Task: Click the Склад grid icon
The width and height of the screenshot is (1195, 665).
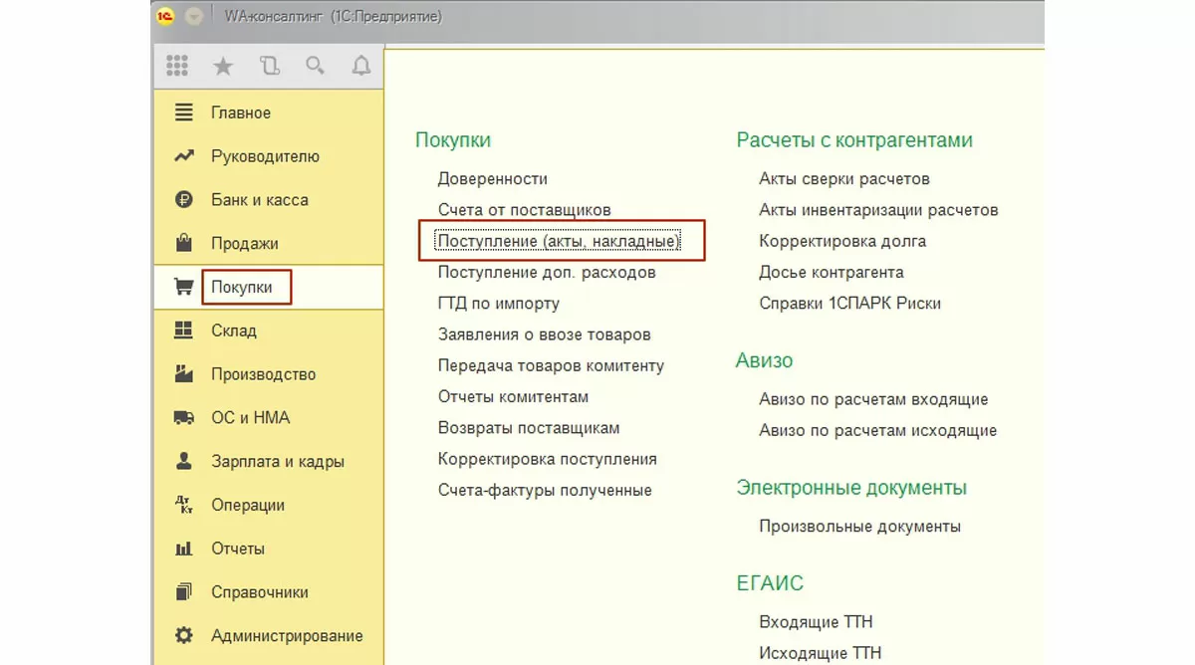Action: pyautogui.click(x=183, y=331)
